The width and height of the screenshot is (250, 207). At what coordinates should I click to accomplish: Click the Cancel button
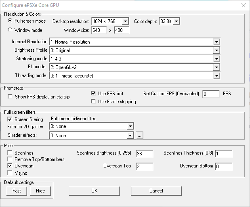point(156,191)
